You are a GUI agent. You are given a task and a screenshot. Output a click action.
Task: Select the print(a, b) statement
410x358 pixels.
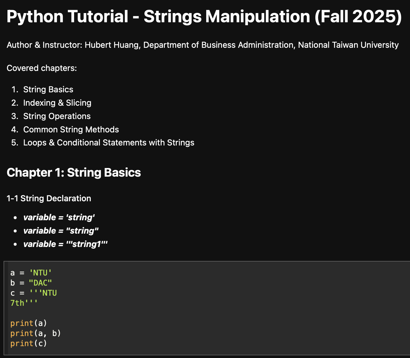coord(35,333)
